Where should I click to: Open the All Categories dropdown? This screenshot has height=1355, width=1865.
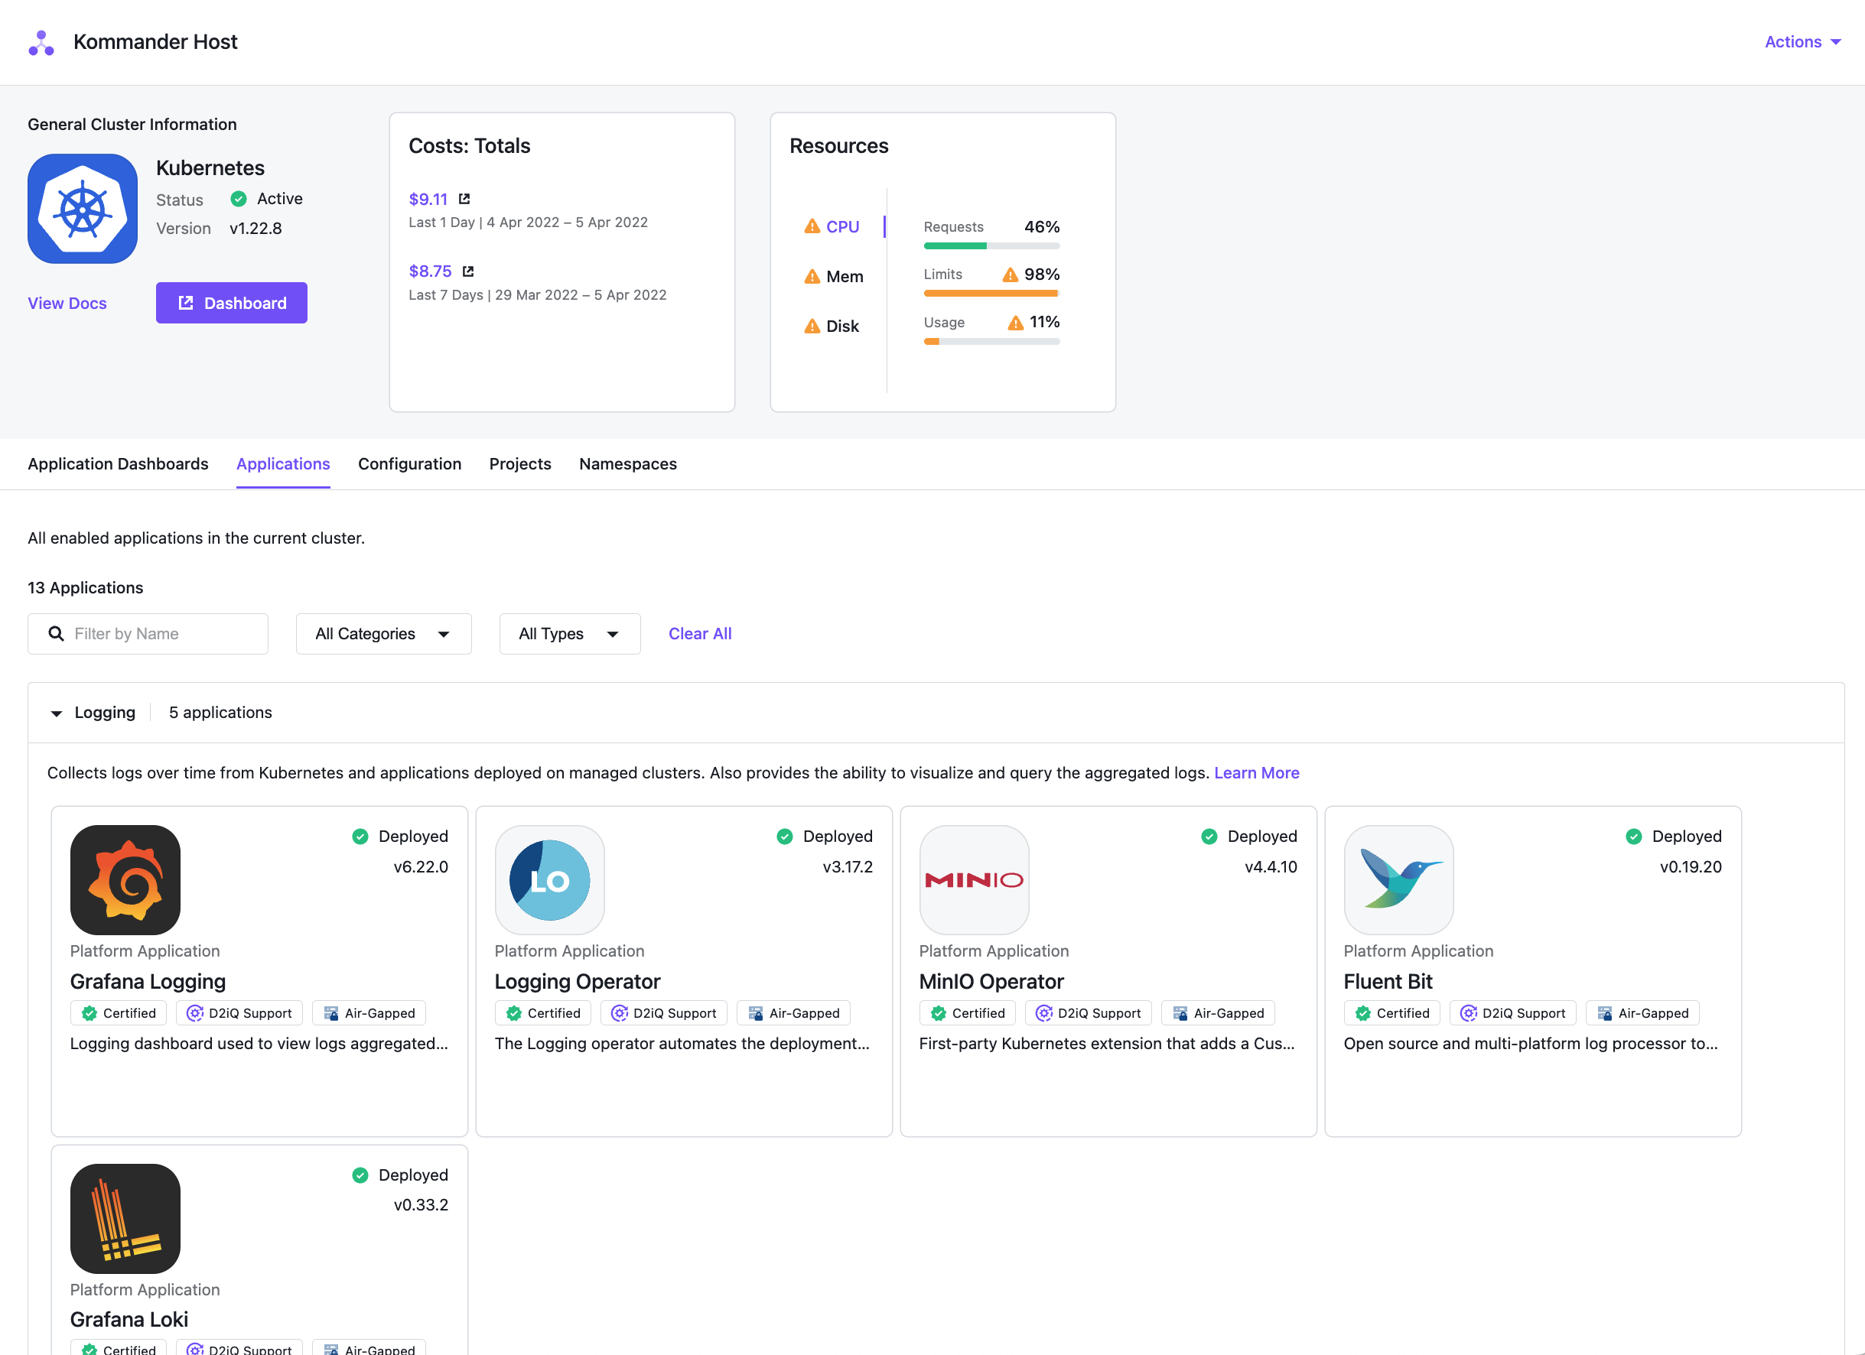tap(383, 634)
